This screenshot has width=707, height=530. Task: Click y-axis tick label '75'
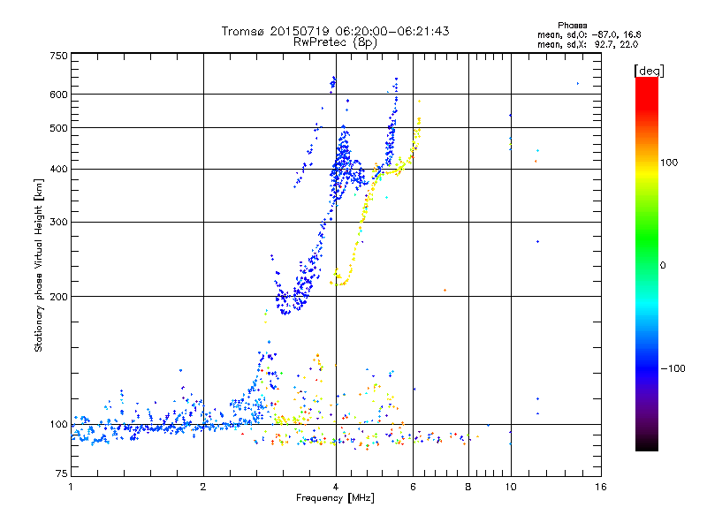click(62, 473)
